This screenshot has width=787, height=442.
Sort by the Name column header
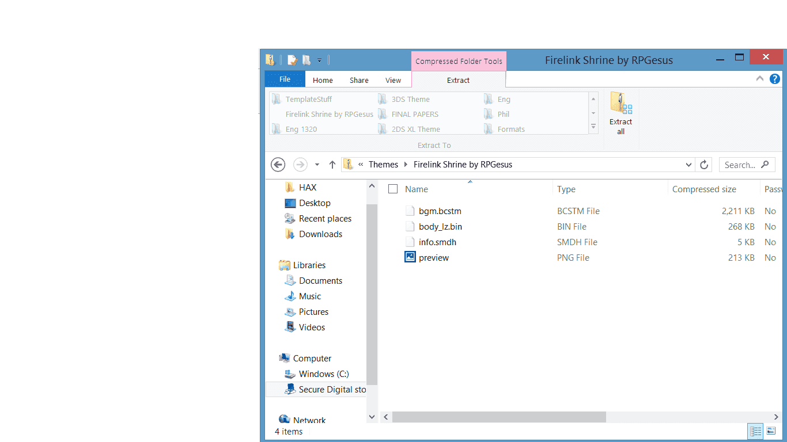[417, 189]
